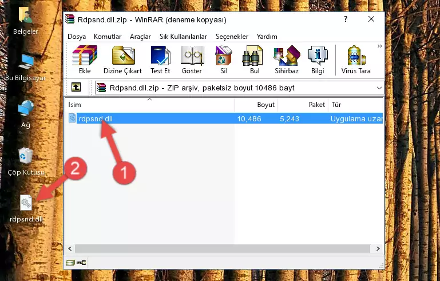Viewport: 440px width, 281px height.
Task: Start Virüs Tara scan
Action: coord(356,60)
